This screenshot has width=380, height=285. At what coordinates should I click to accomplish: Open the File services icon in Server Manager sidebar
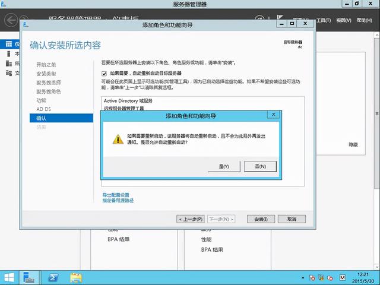coord(9,73)
